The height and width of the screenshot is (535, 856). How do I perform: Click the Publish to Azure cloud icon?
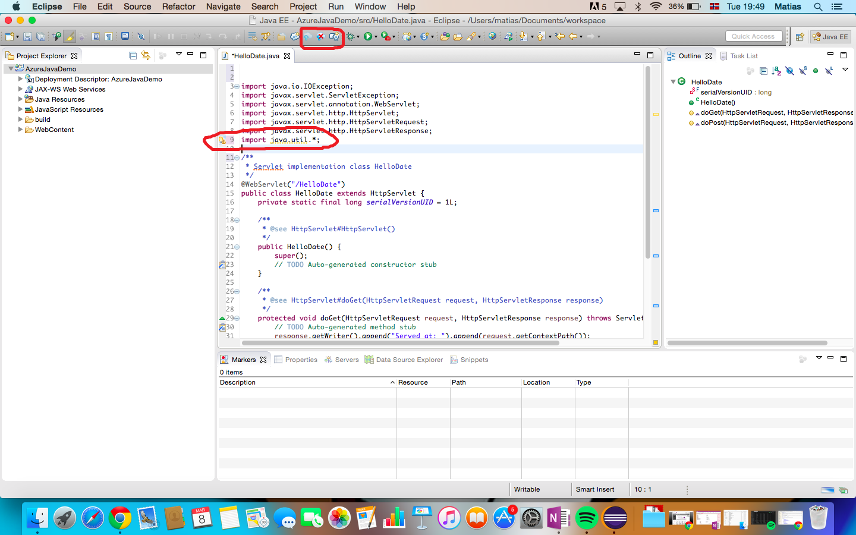pos(307,36)
